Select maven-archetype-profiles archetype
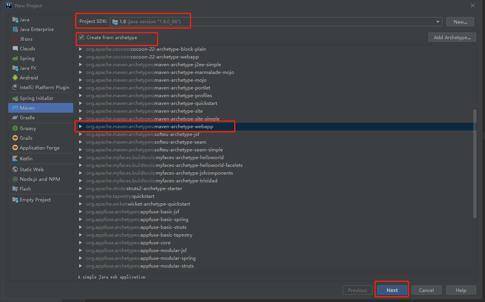This screenshot has width=485, height=302. coord(149,96)
